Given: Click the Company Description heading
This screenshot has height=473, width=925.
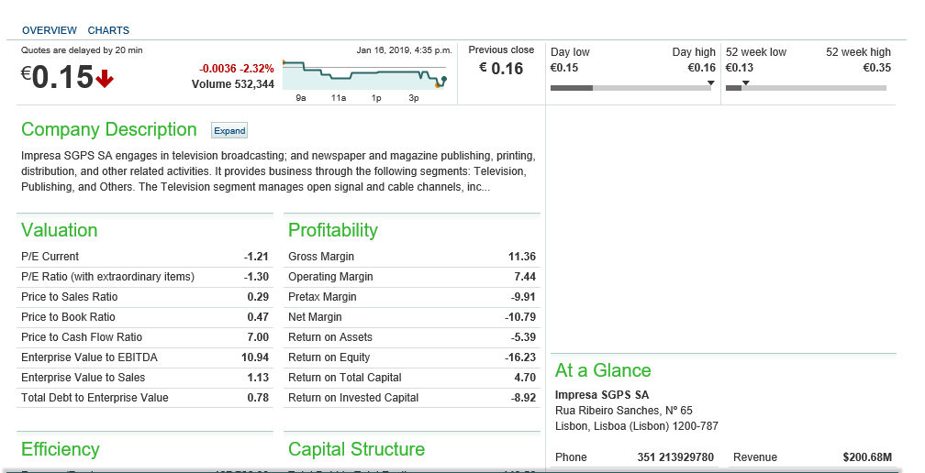Looking at the screenshot, I should pos(109,129).
